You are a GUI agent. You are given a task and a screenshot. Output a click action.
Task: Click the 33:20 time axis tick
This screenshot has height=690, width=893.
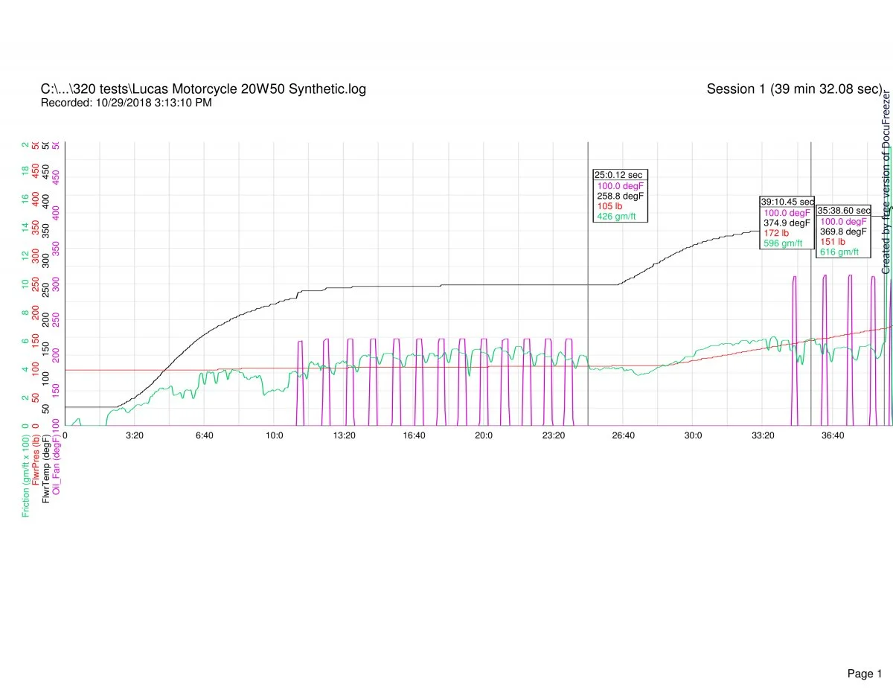(x=763, y=435)
